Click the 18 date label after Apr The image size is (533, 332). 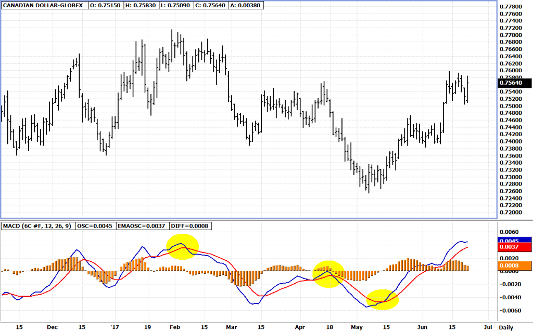pos(329,327)
